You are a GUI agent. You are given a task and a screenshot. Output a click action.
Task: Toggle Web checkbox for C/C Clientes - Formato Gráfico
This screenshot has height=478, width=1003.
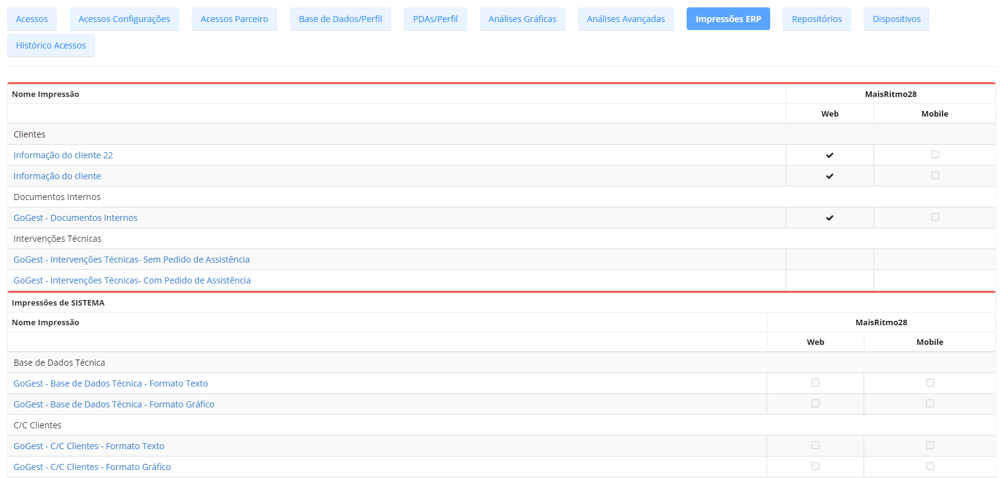pos(815,466)
